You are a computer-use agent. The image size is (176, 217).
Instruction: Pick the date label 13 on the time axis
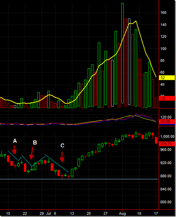click(72, 214)
